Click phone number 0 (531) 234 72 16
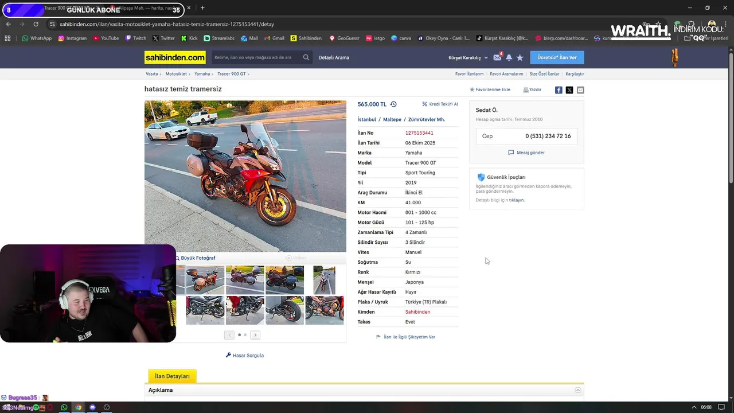Screen dimensions: 734x413 click(548, 136)
